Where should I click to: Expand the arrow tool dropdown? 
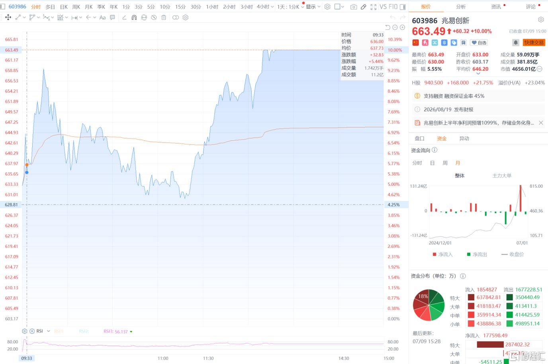coord(94,18)
